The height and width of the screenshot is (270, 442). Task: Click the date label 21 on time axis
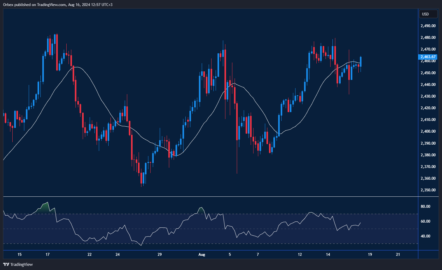[x=398, y=255]
